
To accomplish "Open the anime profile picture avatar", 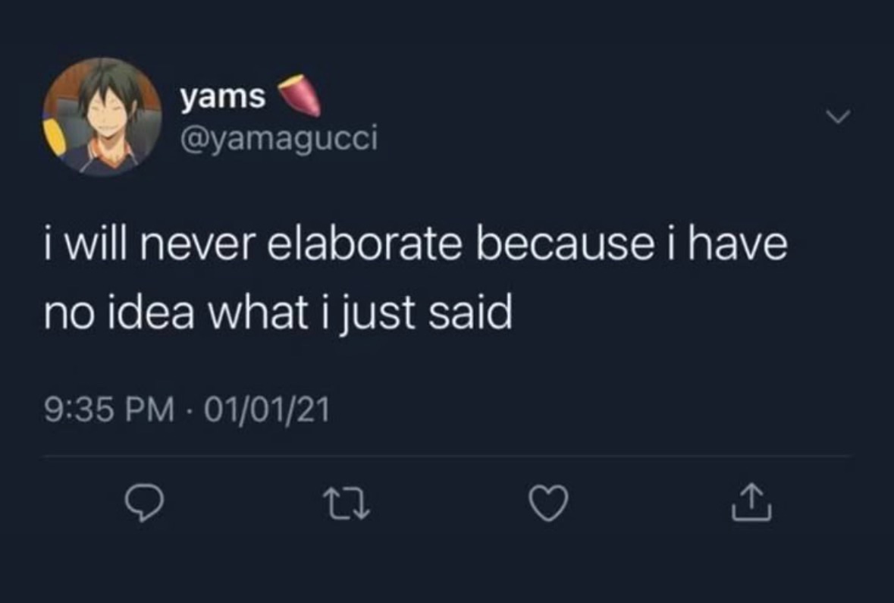I will tap(102, 117).
